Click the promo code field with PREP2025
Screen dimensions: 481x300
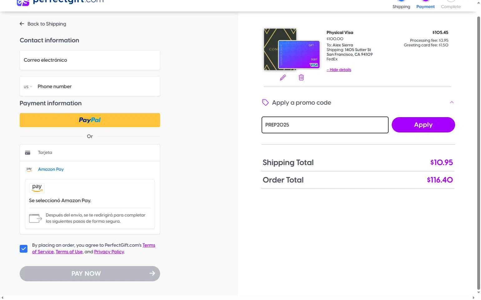[325, 125]
